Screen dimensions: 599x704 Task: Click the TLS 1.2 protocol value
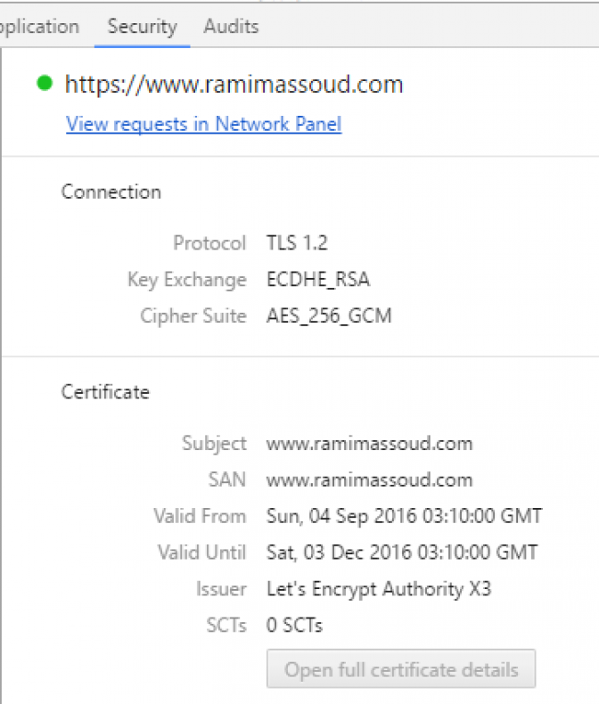tap(297, 243)
